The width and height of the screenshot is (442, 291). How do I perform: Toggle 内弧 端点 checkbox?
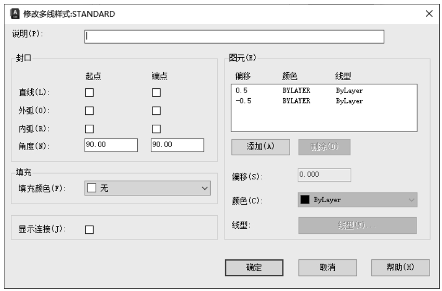click(155, 128)
